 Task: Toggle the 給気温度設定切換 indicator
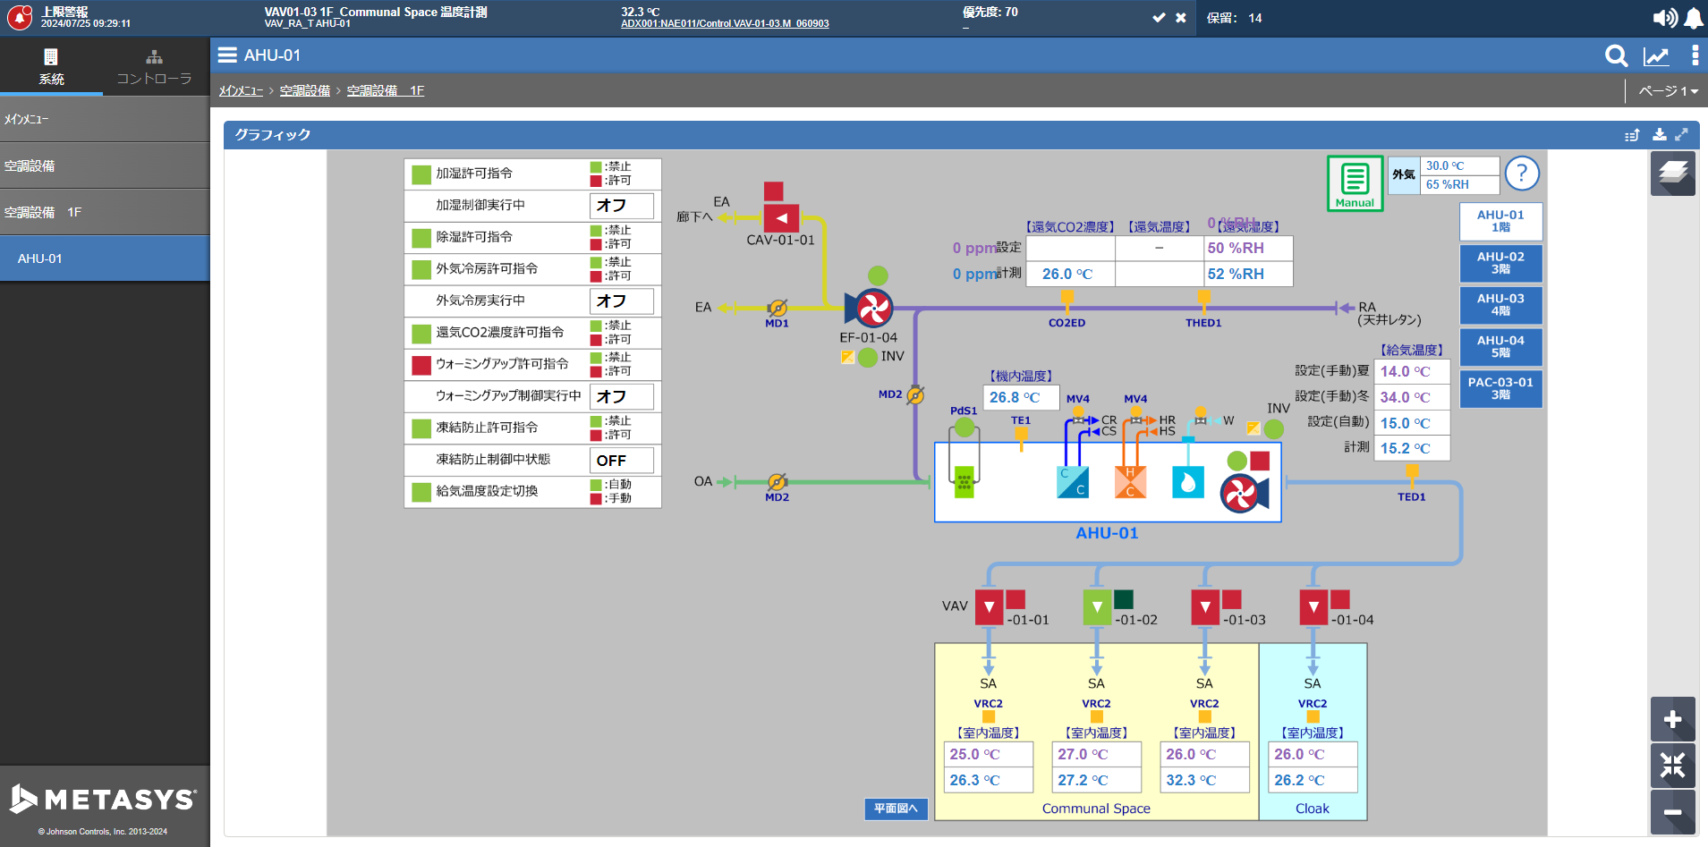click(421, 492)
